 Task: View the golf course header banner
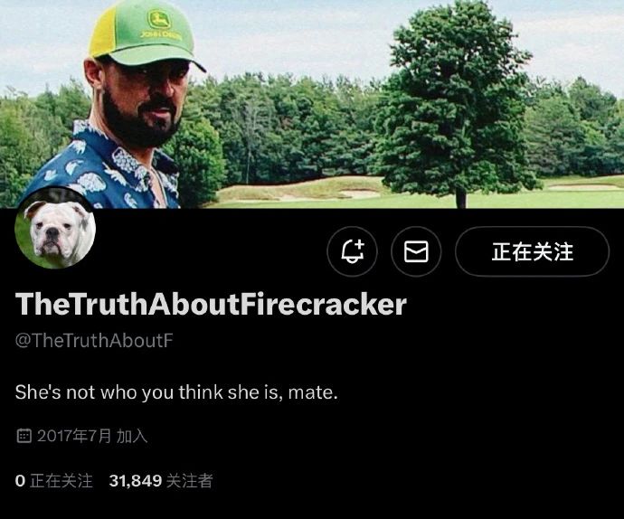pyautogui.click(x=312, y=104)
